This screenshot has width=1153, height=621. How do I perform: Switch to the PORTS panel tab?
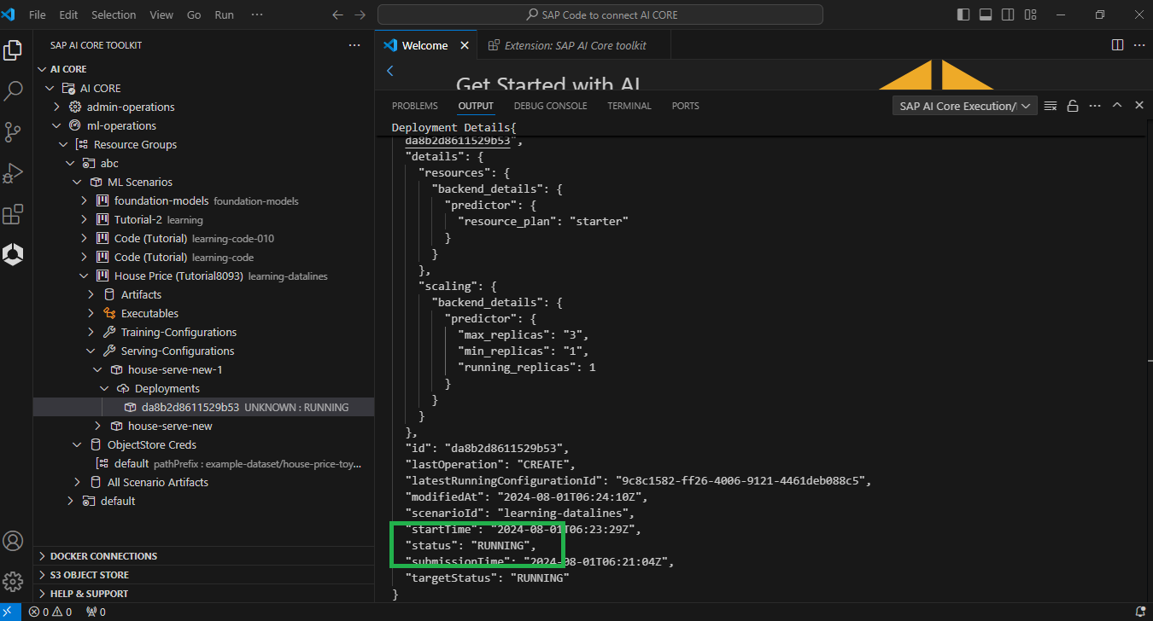point(686,106)
